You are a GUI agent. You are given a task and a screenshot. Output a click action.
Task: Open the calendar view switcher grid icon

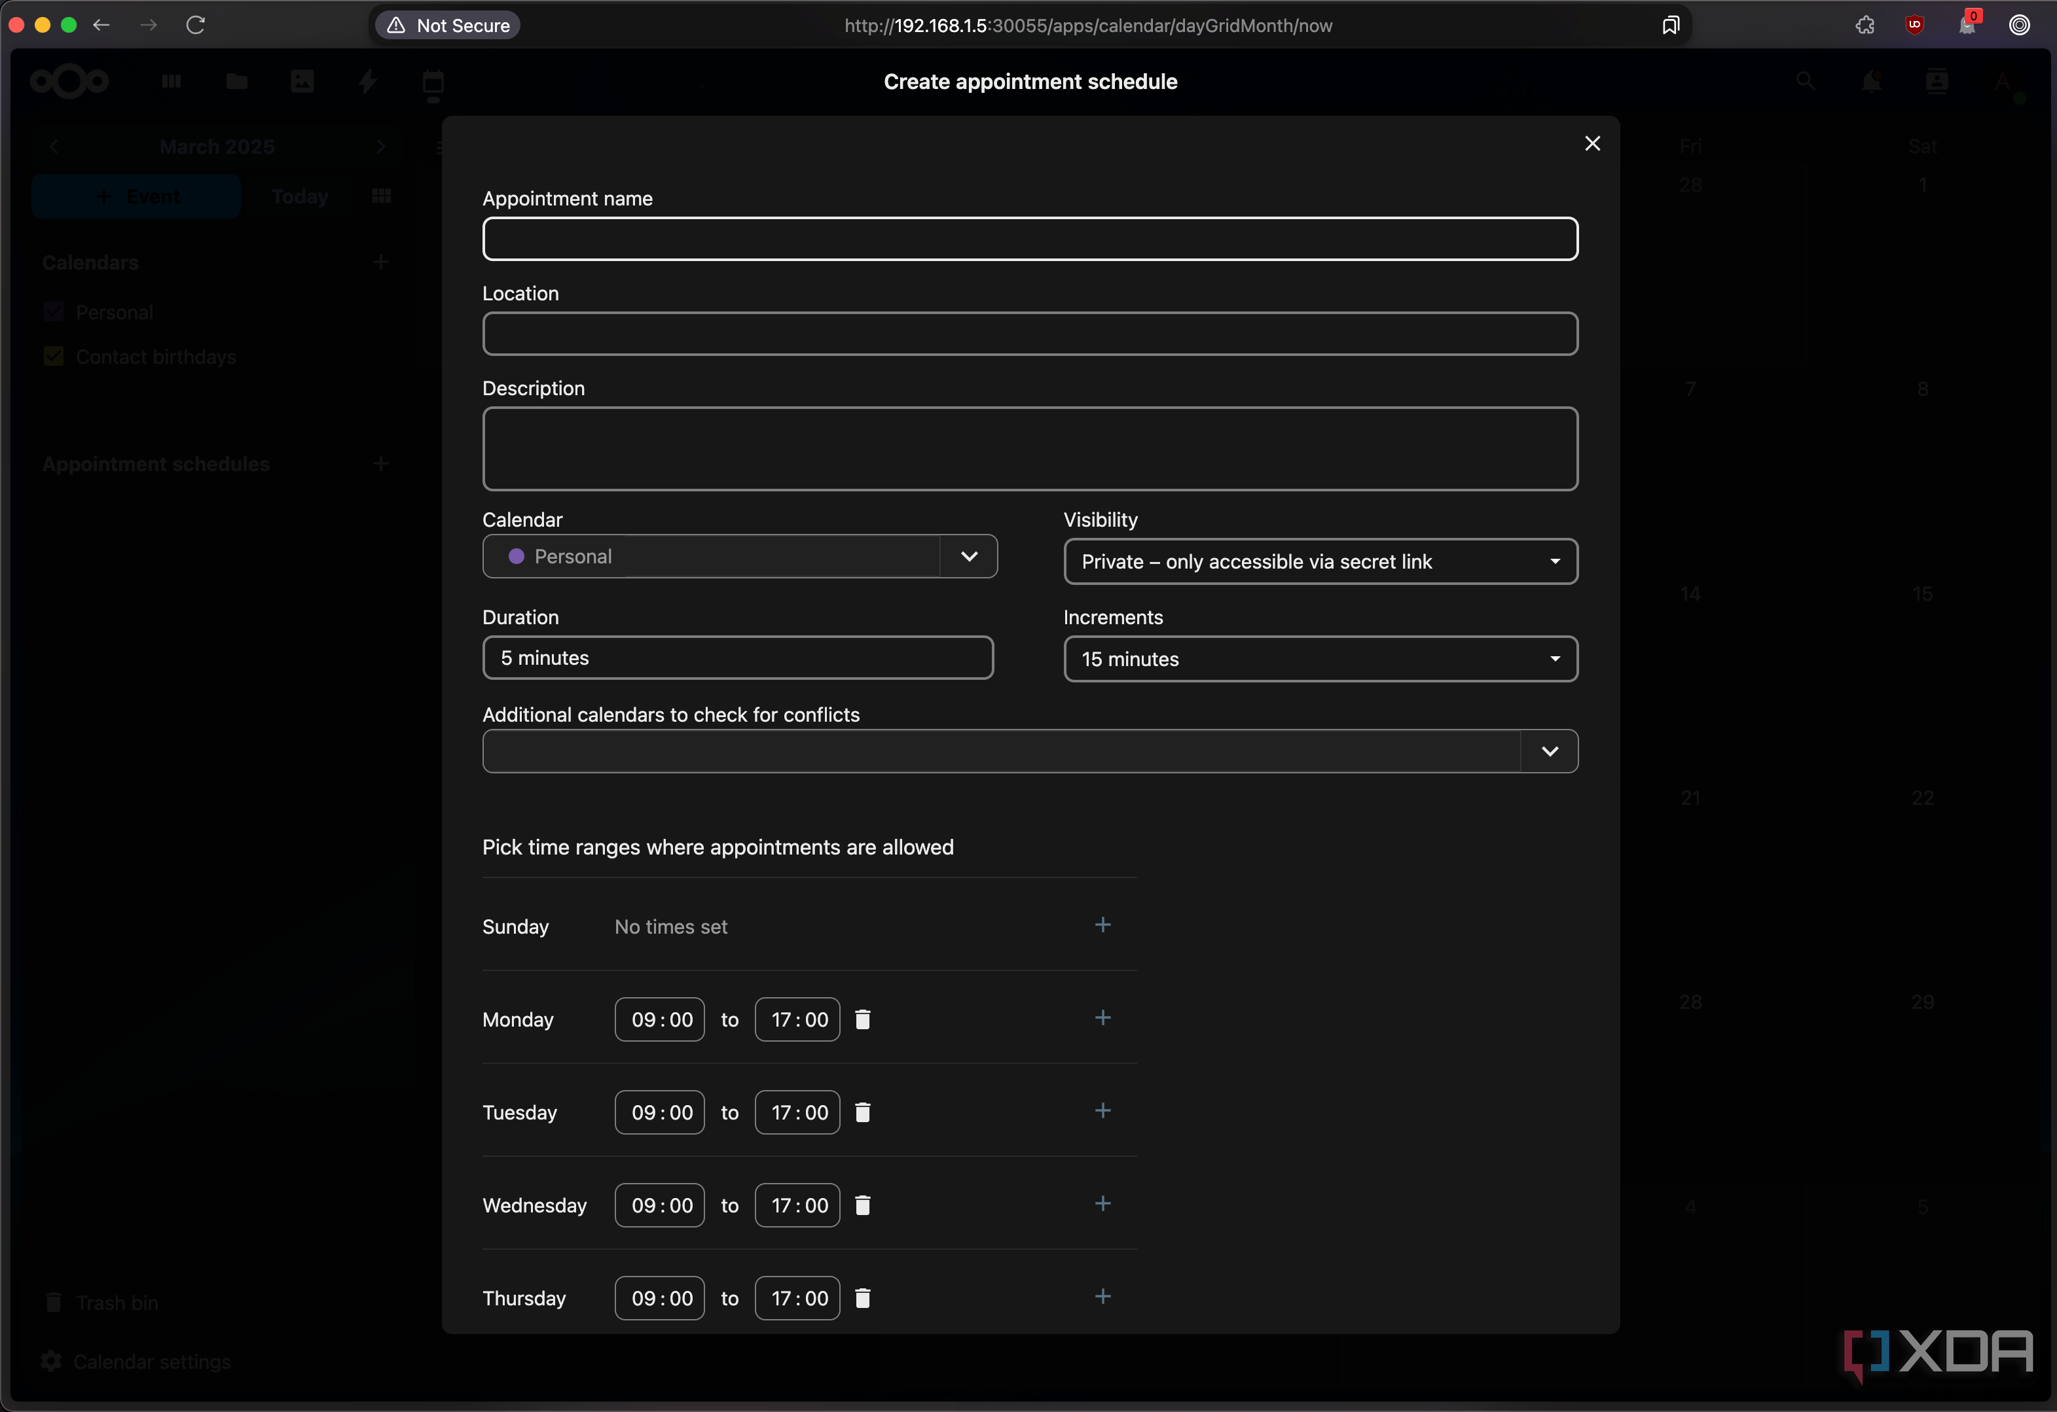pos(382,196)
